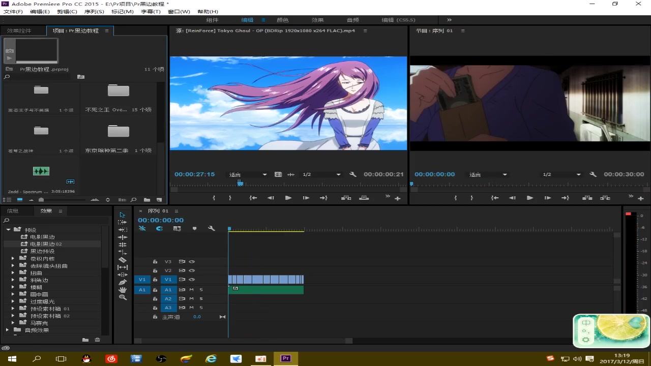
Task: Hide the V1 track output
Action: tap(192, 280)
